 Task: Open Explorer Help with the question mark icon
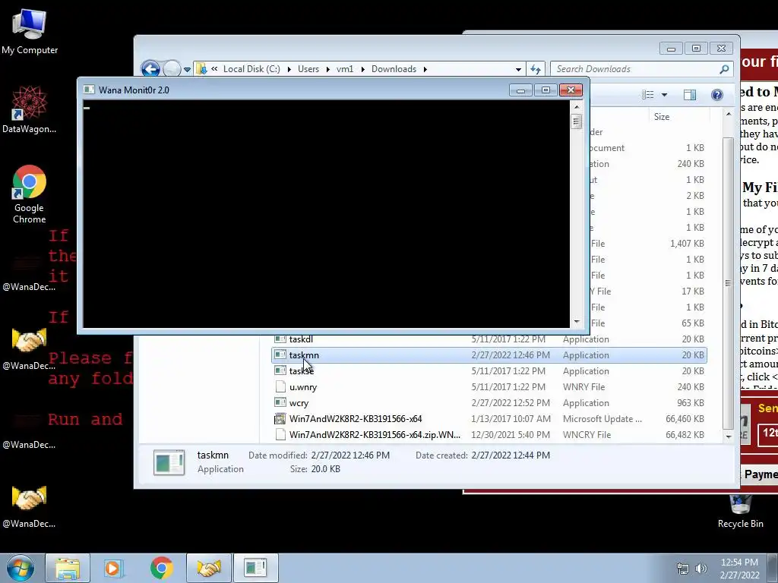717,95
